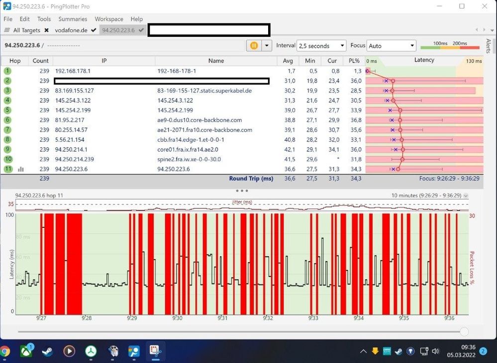This screenshot has height=363, width=497.
Task: Open the Workspace menu
Action: (109, 19)
